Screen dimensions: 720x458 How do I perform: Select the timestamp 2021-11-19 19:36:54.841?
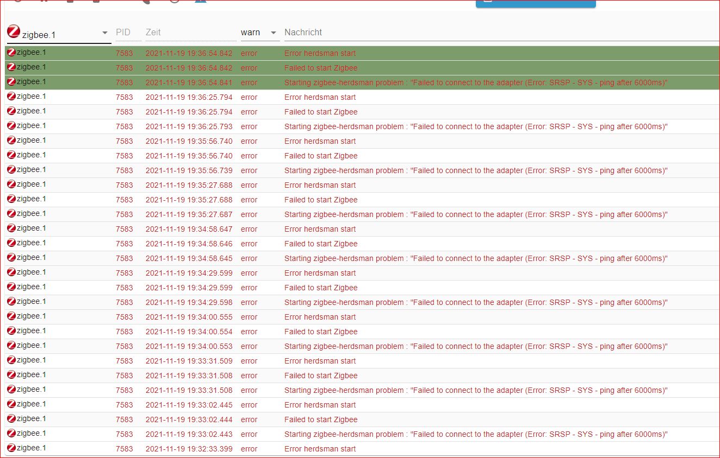click(x=189, y=82)
